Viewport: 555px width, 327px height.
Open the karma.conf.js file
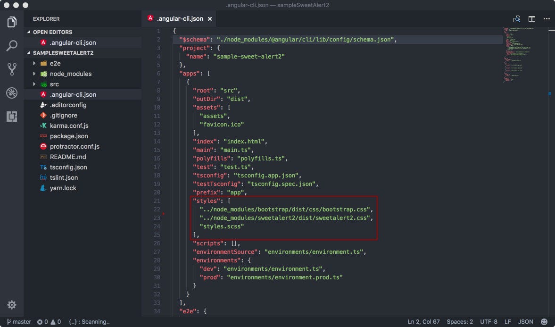coord(83,126)
